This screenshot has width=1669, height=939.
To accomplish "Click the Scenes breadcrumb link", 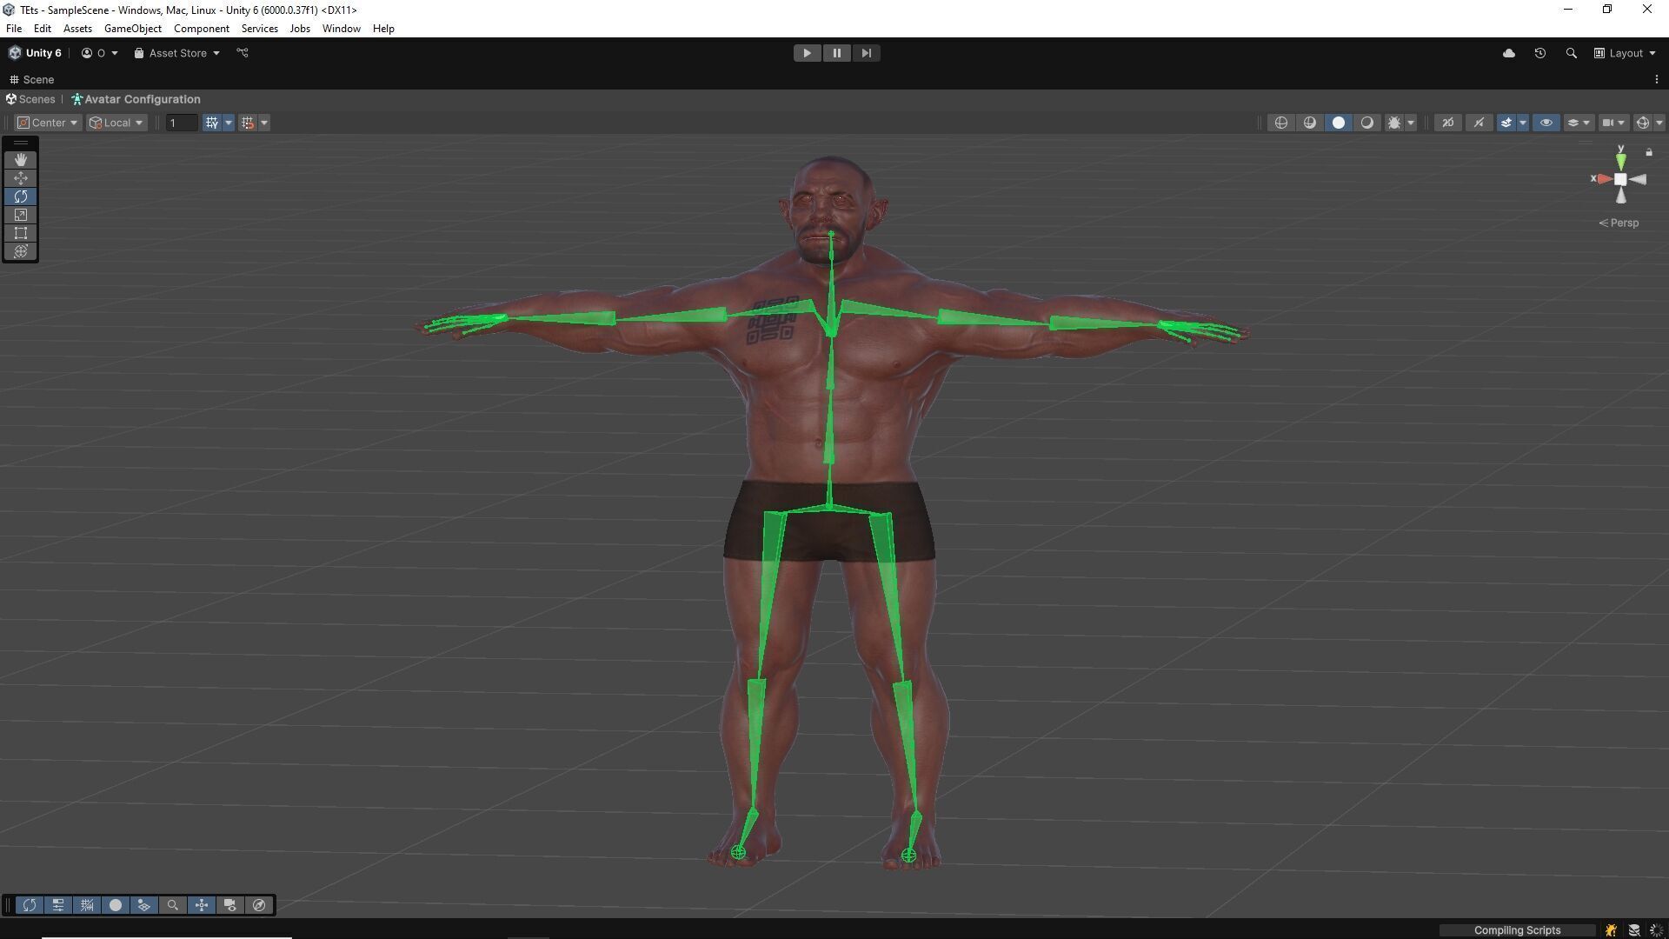I will point(37,99).
